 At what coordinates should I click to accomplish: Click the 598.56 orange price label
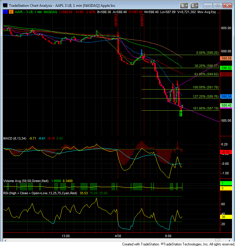[226, 58]
